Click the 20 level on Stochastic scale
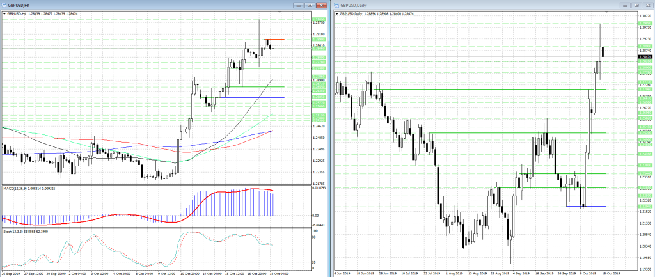The height and width of the screenshot is (277, 655). [314, 264]
